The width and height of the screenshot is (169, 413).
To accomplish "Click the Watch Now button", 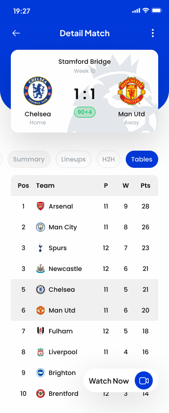I will click(x=121, y=381).
